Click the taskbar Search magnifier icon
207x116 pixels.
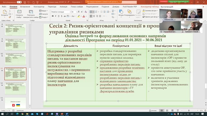pos(7,114)
